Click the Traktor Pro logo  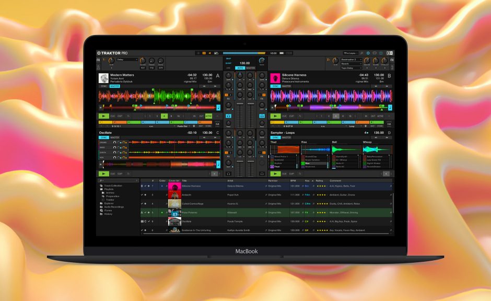(x=112, y=53)
